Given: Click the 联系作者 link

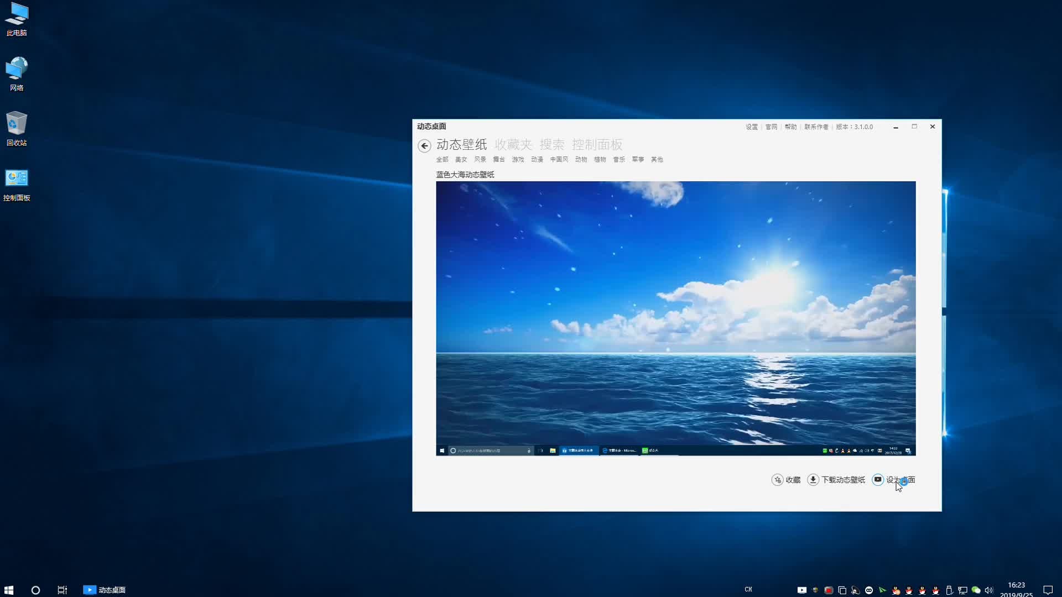Looking at the screenshot, I should coord(816,127).
